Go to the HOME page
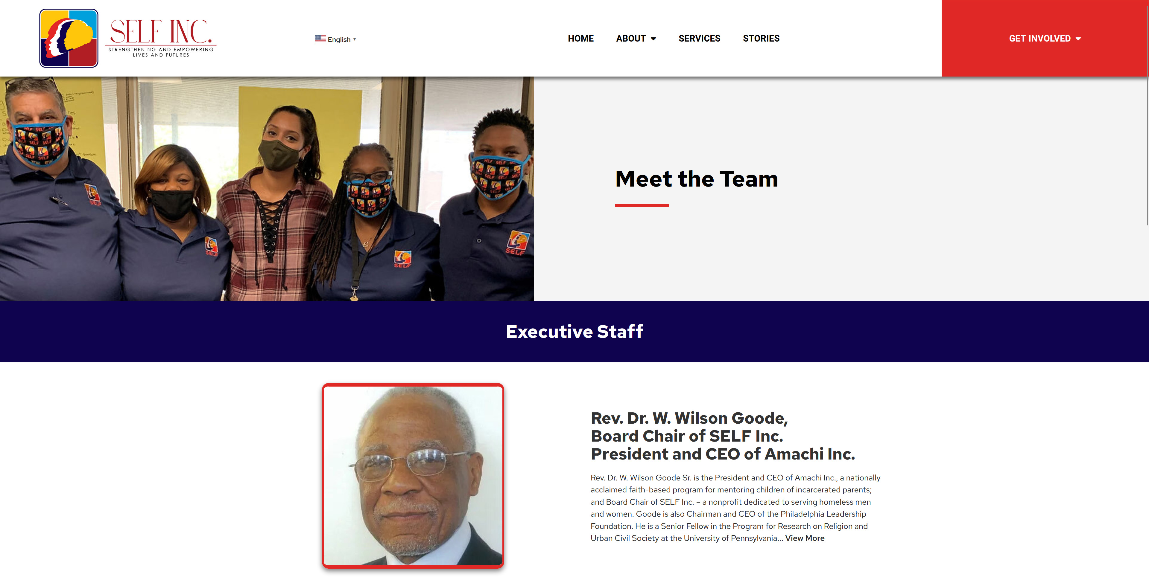1149x583 pixels. pos(580,38)
